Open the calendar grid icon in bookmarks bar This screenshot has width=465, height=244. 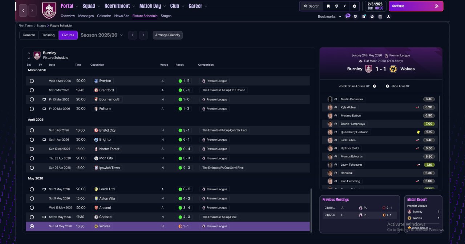pos(380,16)
